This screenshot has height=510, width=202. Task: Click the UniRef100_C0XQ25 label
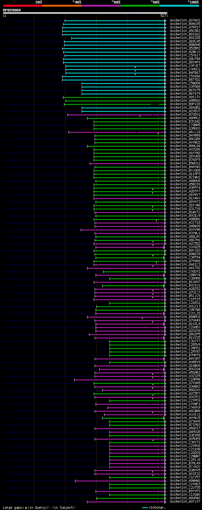[185, 247]
